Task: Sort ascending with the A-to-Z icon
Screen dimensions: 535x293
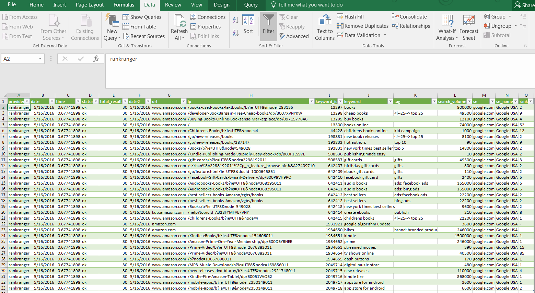Action: point(235,20)
